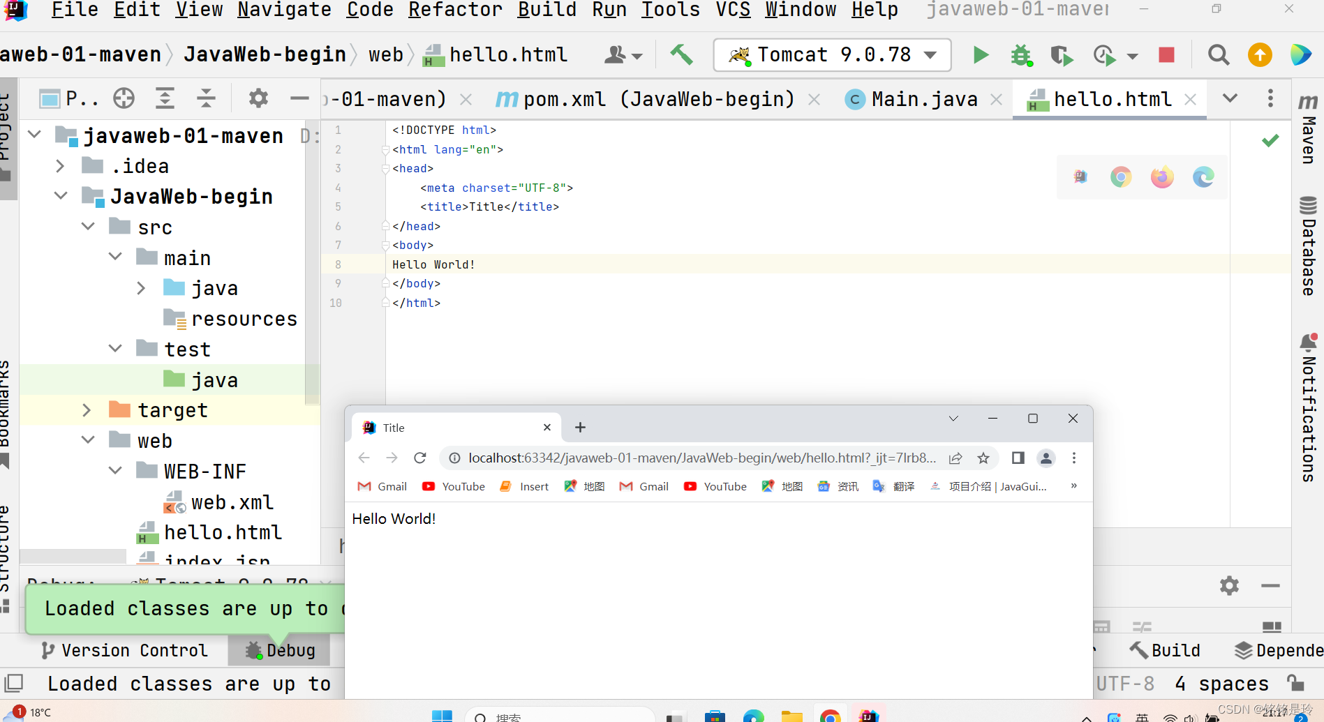The image size is (1324, 722).
Task: Toggle read-only lock icon in status bar
Action: tap(1295, 683)
